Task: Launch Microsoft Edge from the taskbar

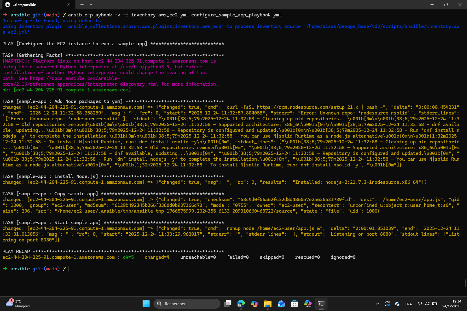Action: pyautogui.click(x=241, y=303)
